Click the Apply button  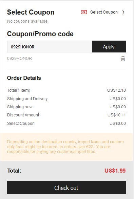[x=109, y=47]
